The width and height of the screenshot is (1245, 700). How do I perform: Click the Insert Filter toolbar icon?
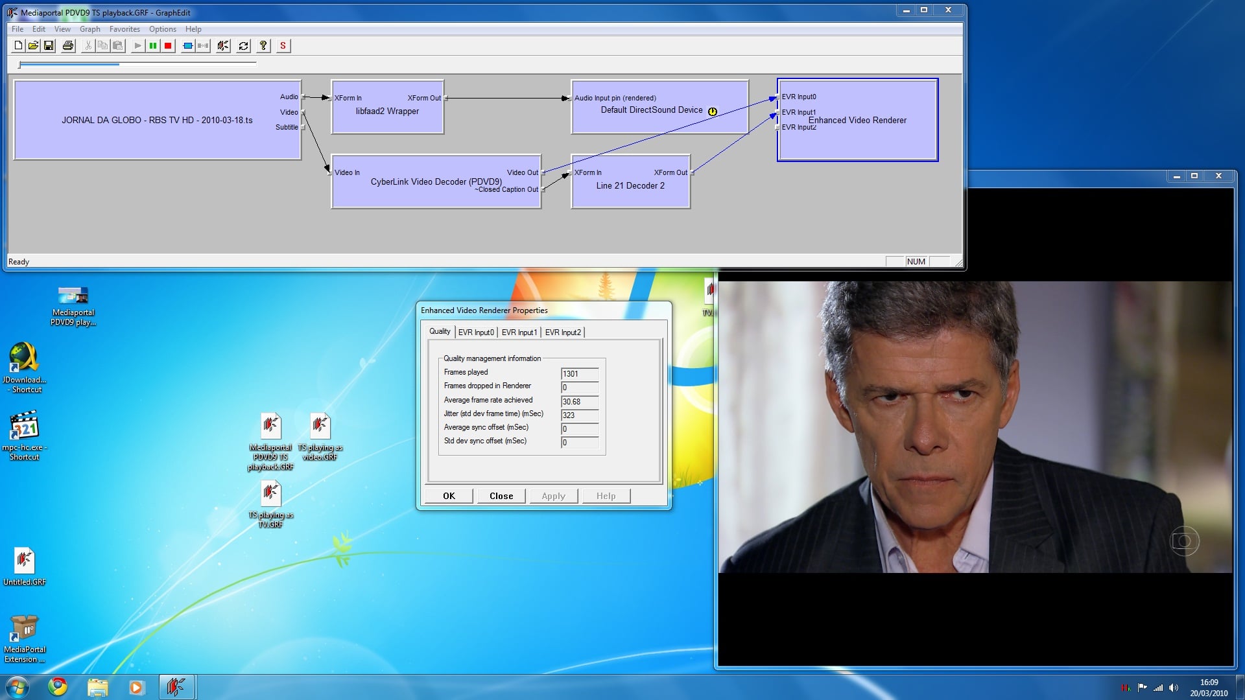pyautogui.click(x=188, y=46)
